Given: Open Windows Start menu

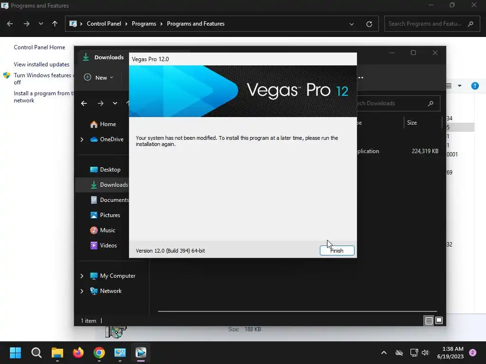Looking at the screenshot, I should (x=15, y=353).
